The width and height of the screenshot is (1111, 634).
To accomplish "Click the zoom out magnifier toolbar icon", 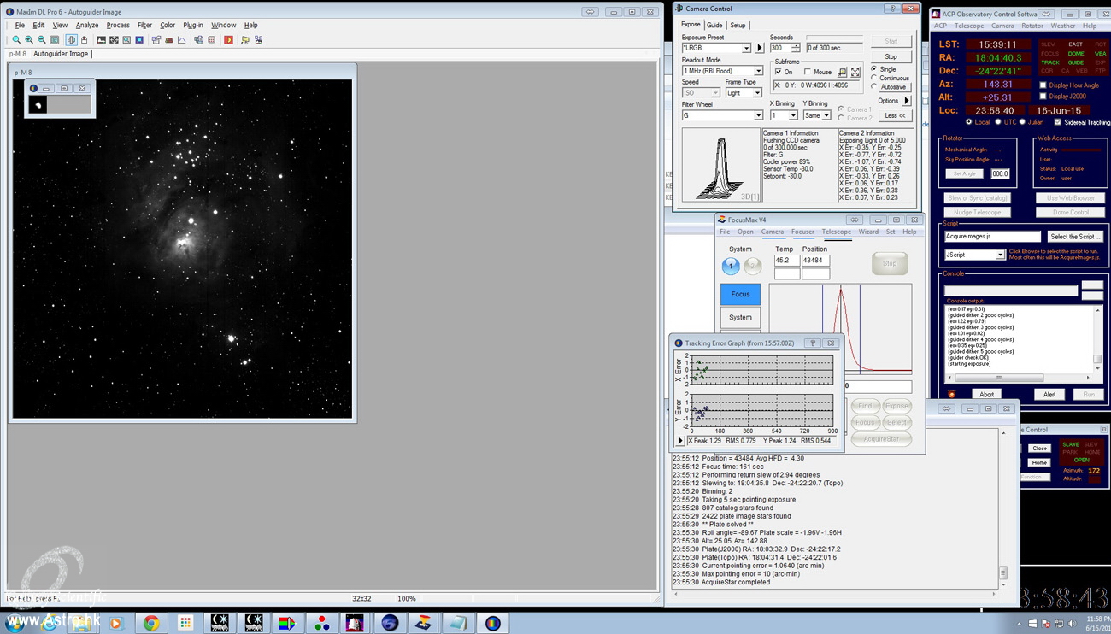I will [x=42, y=40].
